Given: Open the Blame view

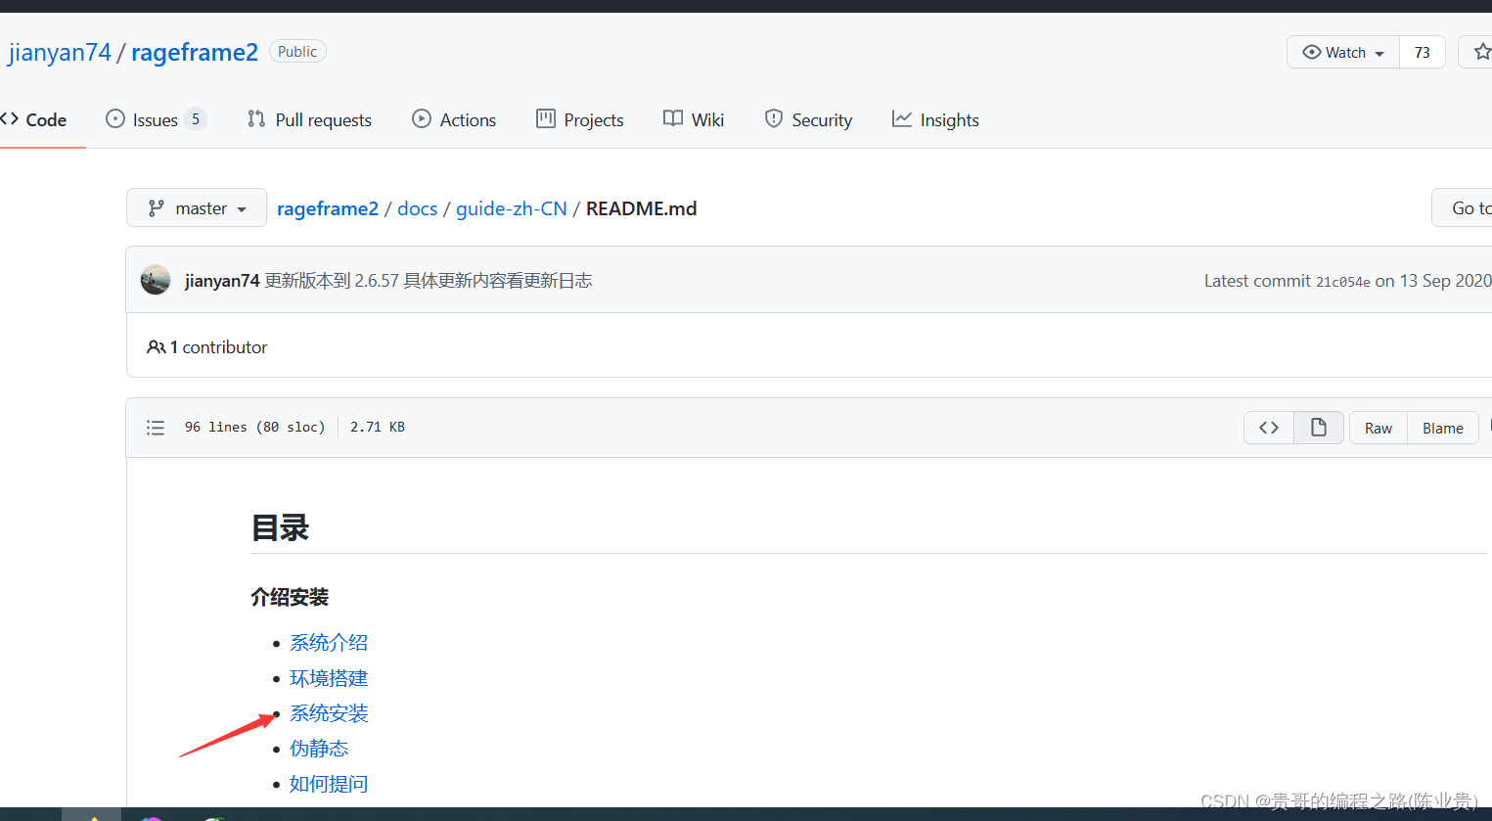Looking at the screenshot, I should pos(1443,428).
